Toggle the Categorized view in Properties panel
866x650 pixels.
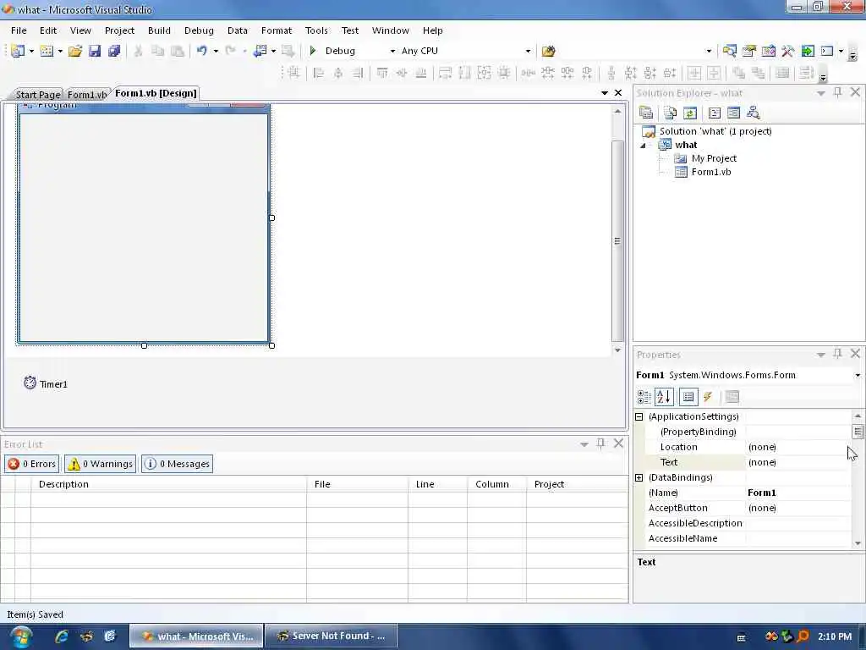coord(644,396)
